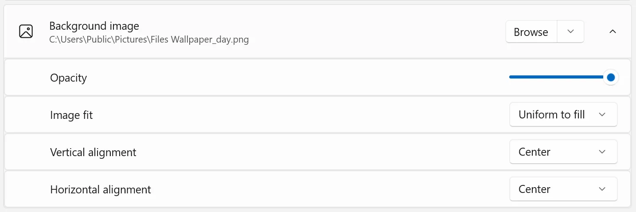Screen dimensions: 636x212
Task: Click the left end of the Opacity slider
Action: (x=511, y=77)
